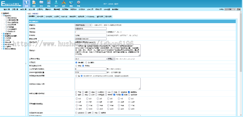Click the 动态页缓存设置 page icon in tree

pos(6,22)
